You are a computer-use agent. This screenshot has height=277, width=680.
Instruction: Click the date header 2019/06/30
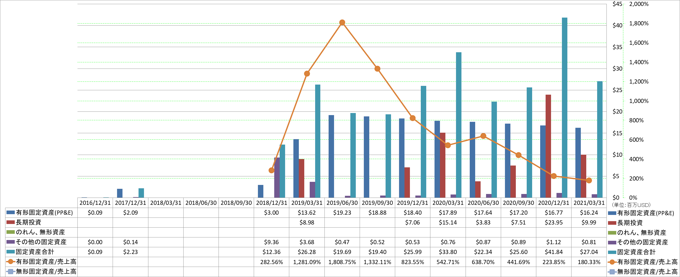342,203
